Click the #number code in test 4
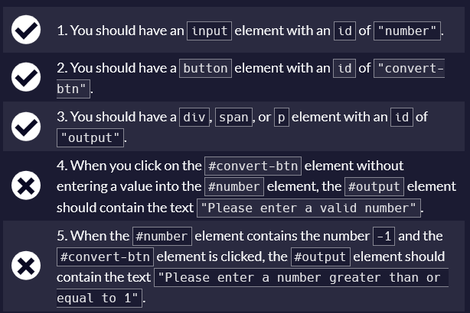The image size is (470, 313). (234, 186)
